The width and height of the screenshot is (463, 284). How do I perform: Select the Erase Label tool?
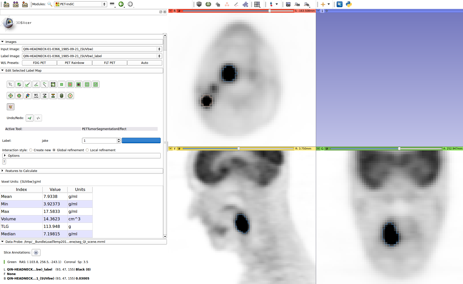point(19,85)
